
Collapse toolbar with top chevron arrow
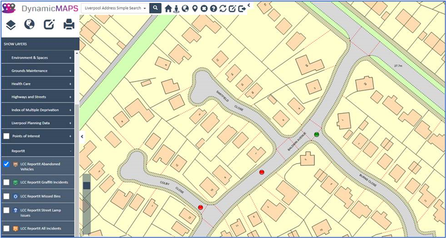click(249, 5)
